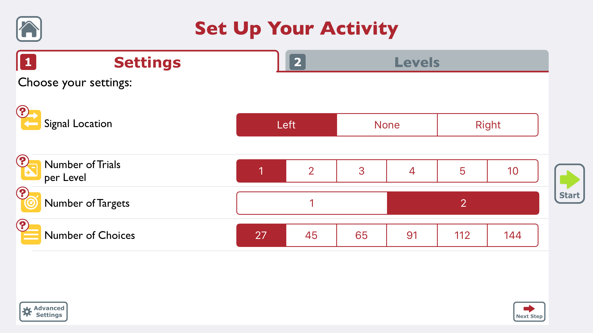Switch to the Levels tab

417,62
